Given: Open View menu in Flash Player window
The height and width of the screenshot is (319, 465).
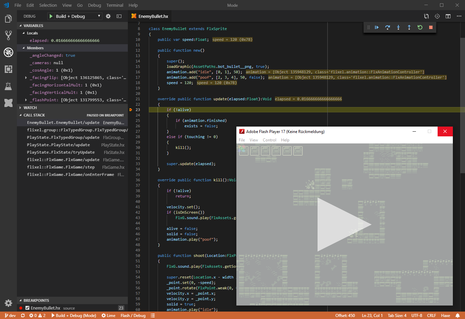Looking at the screenshot, I should (254, 140).
